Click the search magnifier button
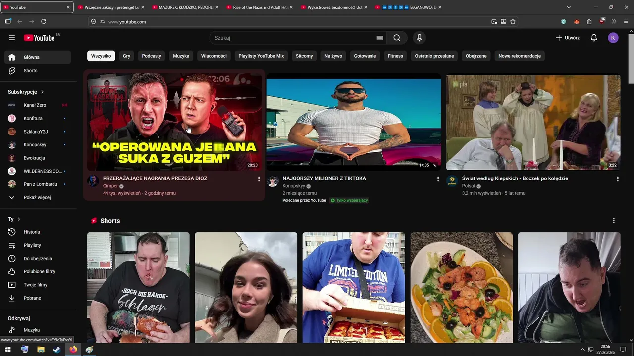Screen dimensions: 634x356 point(397,38)
